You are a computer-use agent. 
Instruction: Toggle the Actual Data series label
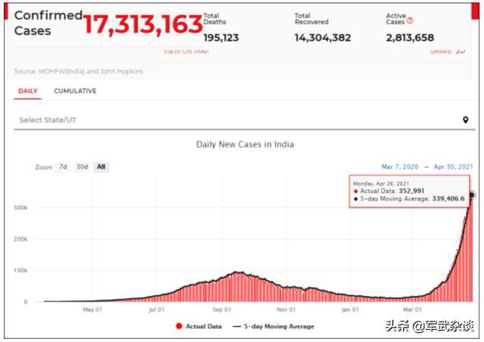pyautogui.click(x=203, y=326)
